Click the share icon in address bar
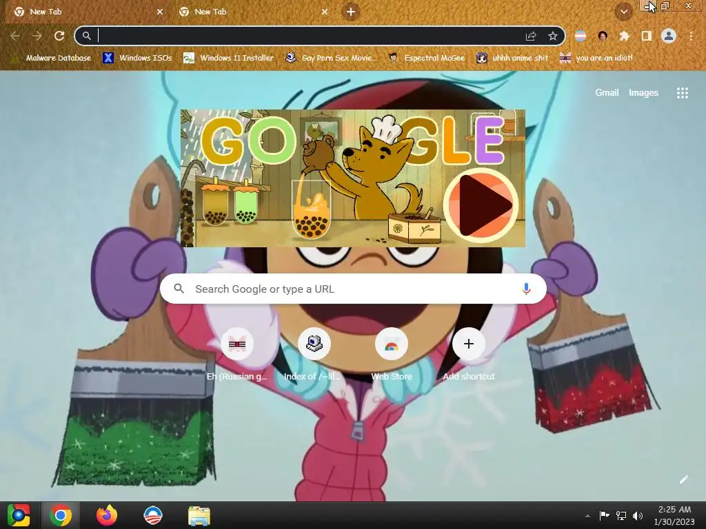Screen dimensions: 706x529 tap(531, 36)
